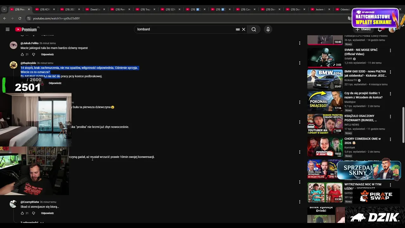Open options for WYTRZYMASZ NOC W TYM ŁÓŻKU video
Viewport: 405px width, 228px height.
coord(390,185)
